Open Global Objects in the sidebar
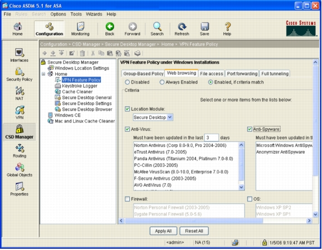Image resolution: width=322 pixels, height=250 pixels. tap(19, 170)
